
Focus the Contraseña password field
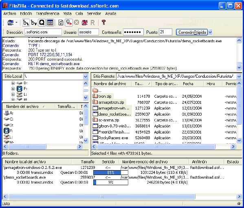[133, 32]
